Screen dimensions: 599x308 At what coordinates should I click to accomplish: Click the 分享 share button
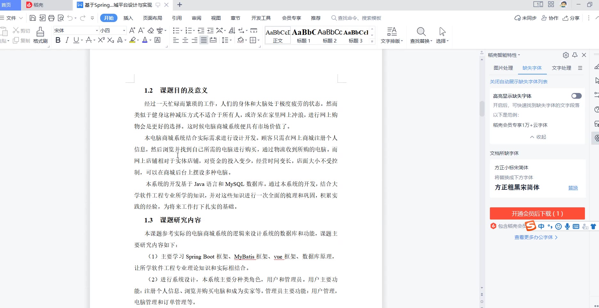point(571,18)
